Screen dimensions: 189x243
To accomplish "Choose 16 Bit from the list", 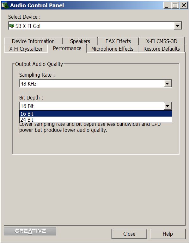I will (x=96, y=114).
